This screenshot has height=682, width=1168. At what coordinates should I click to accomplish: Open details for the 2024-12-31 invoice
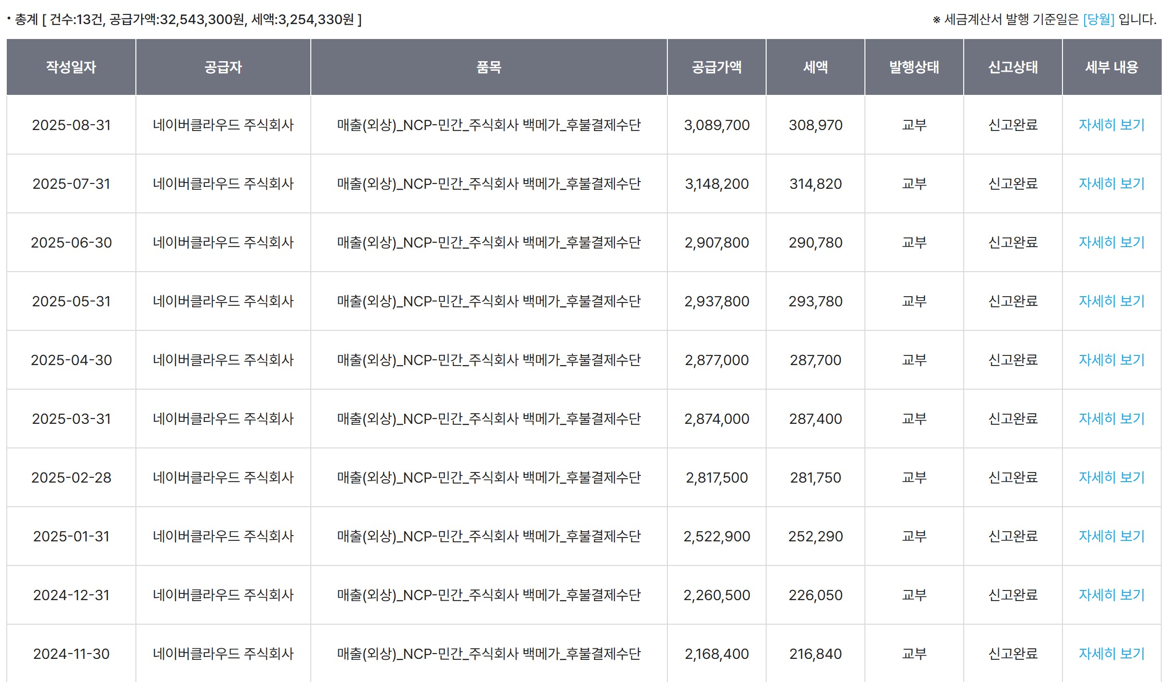point(1111,595)
